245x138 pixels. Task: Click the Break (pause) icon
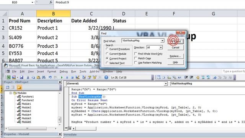point(67,77)
